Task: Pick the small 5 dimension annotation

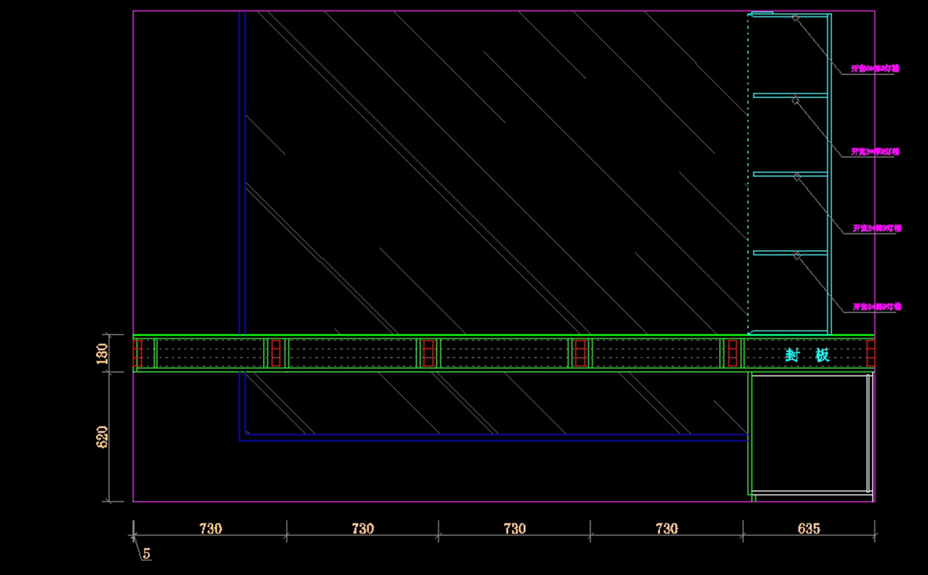Action: [146, 554]
